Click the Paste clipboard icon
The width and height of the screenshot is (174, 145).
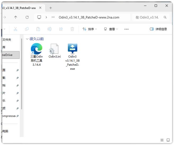(38, 29)
